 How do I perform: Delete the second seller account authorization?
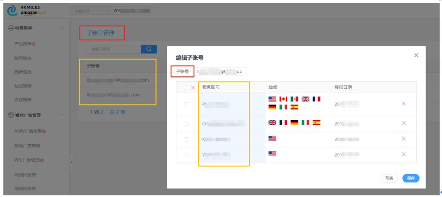[x=404, y=123]
